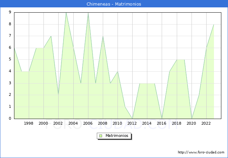Click the y-axis value 1
Viewport: 228px width, 158px height.
10,107
